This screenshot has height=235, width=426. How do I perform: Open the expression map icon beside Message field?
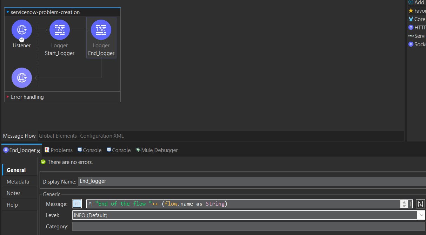pyautogui.click(x=420, y=204)
